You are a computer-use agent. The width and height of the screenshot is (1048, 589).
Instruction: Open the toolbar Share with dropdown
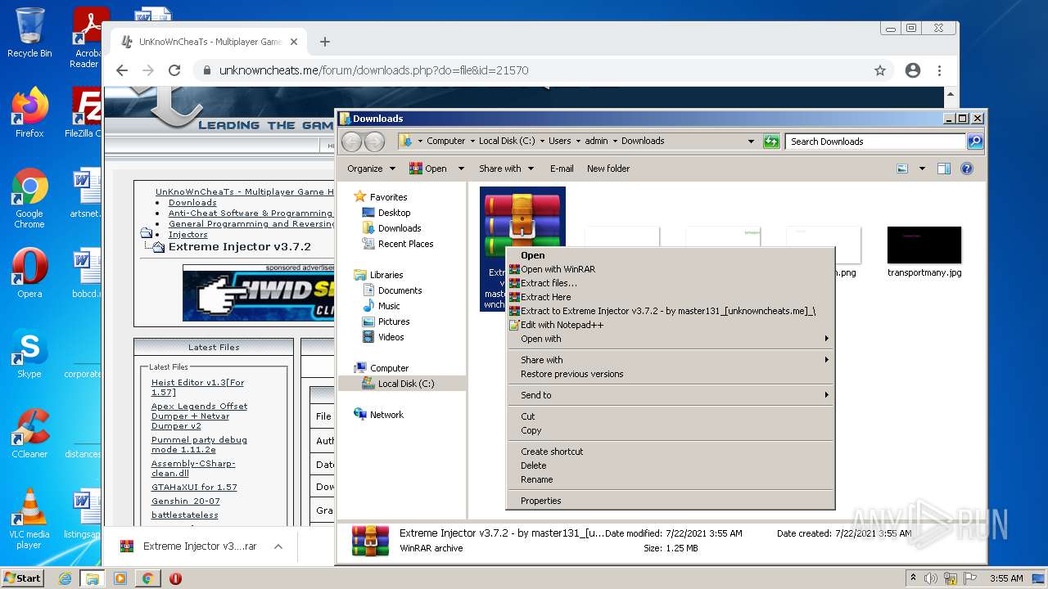(x=506, y=169)
